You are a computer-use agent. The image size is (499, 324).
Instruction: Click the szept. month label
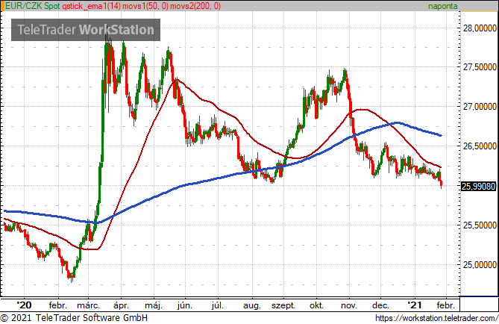(283, 305)
